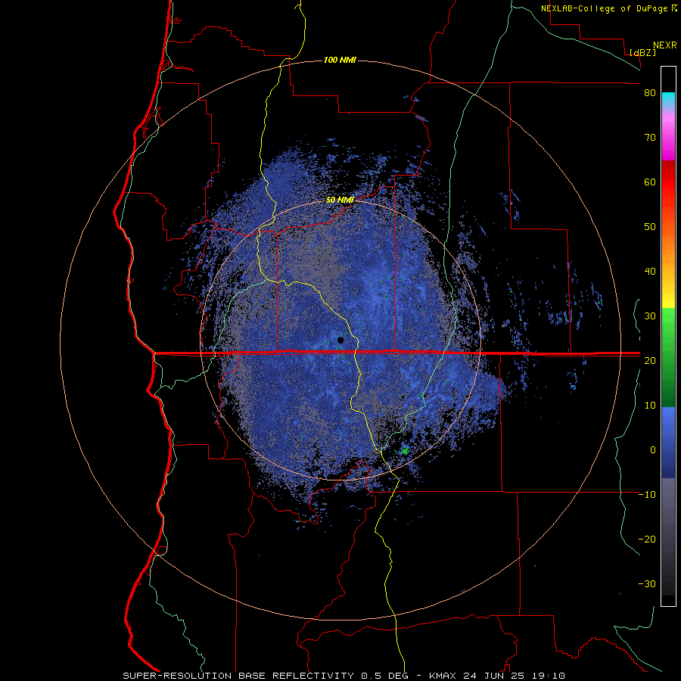Click the 100 NMI range ring label

[340, 60]
